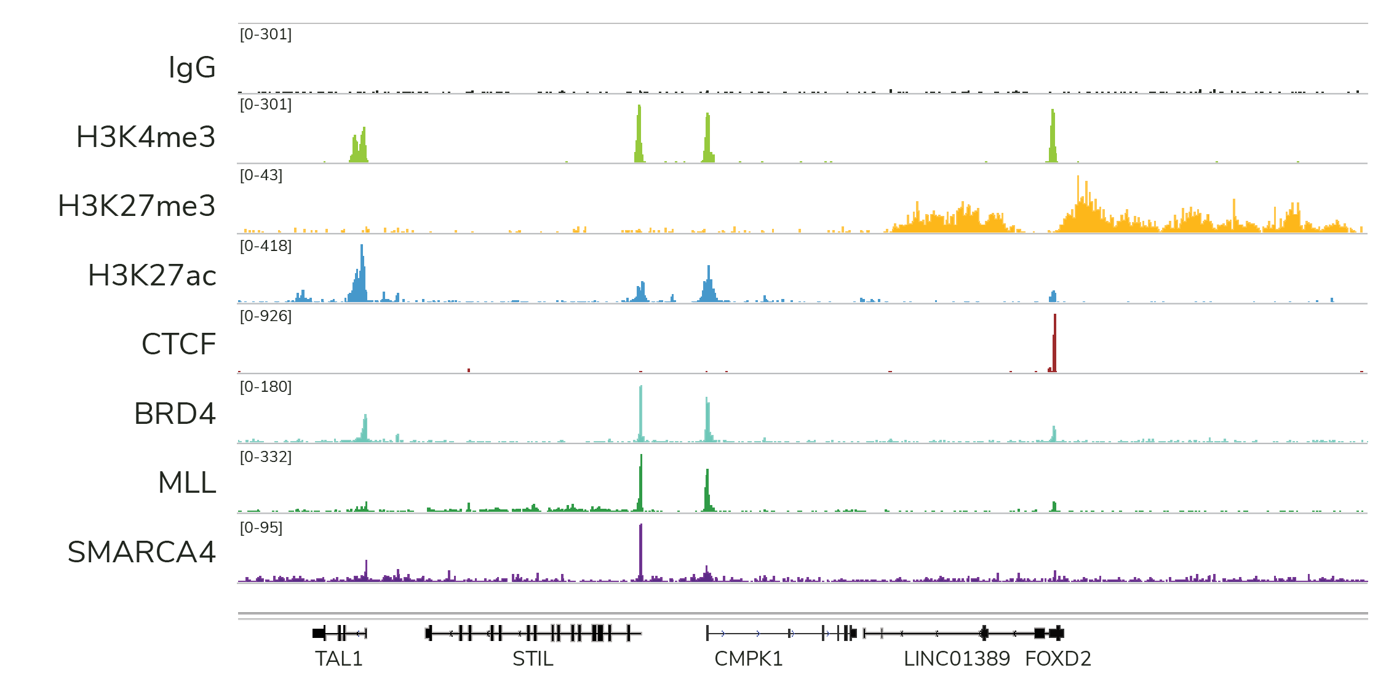Click the STIL gene name

pos(533,659)
